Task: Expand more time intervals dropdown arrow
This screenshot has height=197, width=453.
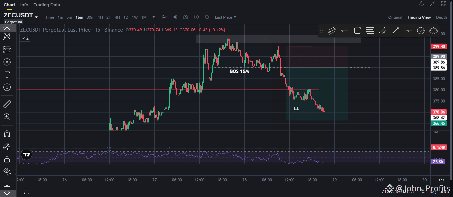Action: pyautogui.click(x=154, y=17)
